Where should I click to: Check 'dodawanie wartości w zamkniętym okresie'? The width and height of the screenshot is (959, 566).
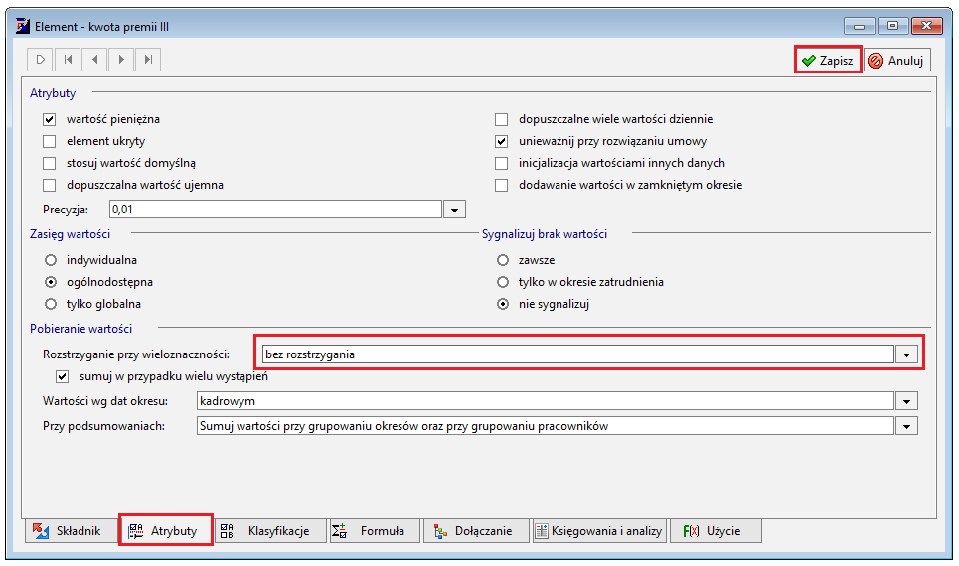(x=502, y=186)
